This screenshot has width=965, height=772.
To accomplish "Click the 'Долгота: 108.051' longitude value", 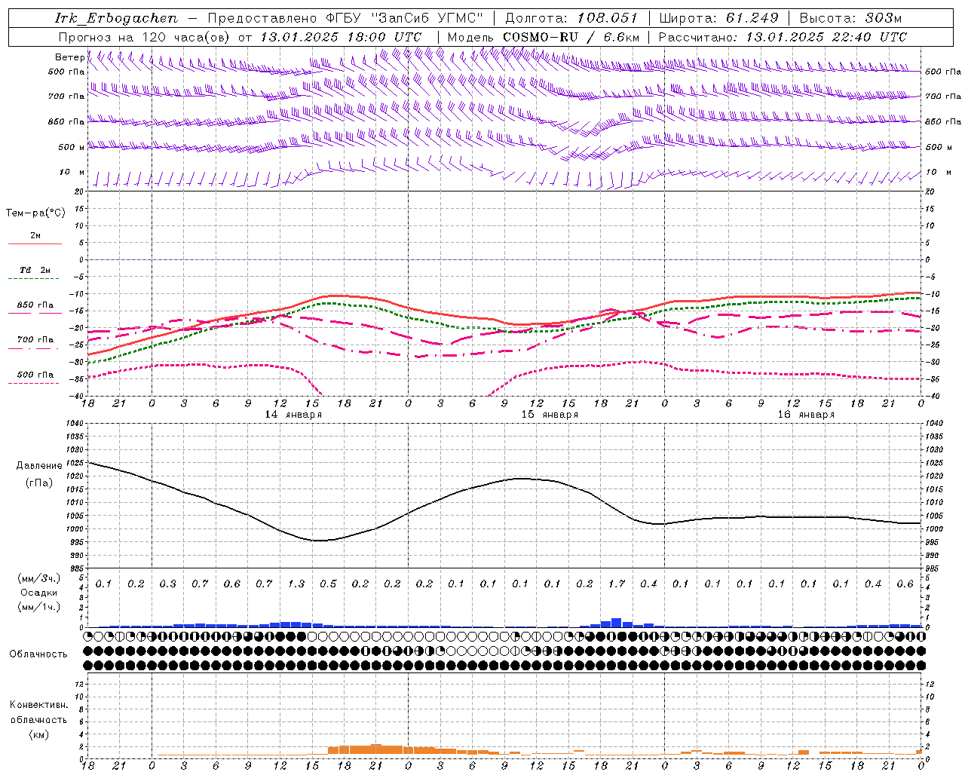I will click(x=570, y=18).
